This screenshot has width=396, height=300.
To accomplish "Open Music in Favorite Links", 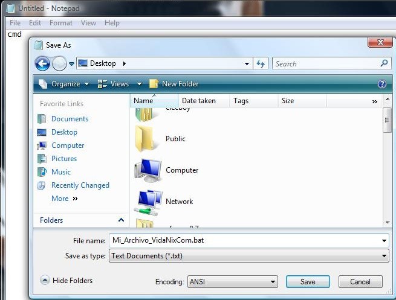I will (61, 172).
